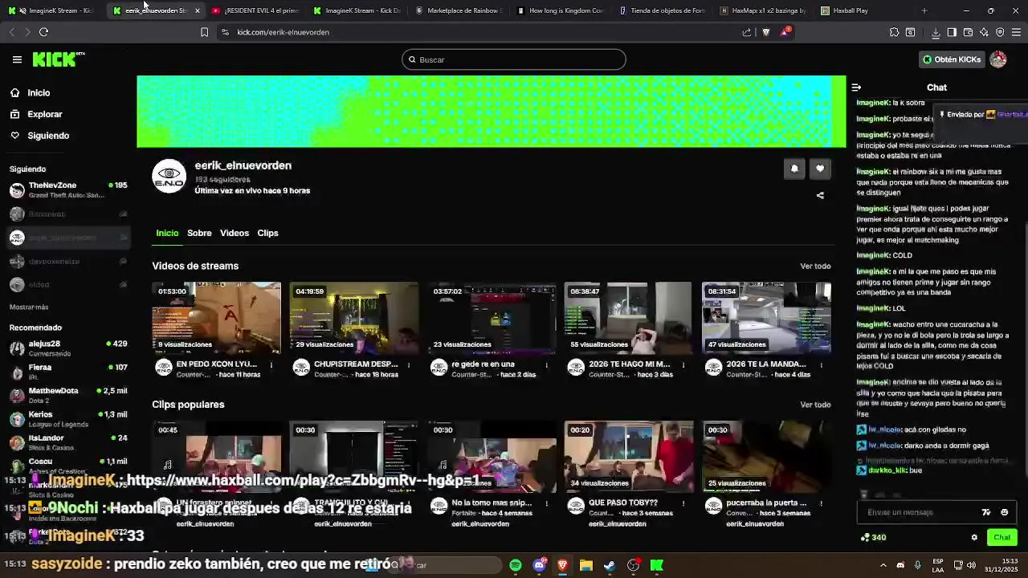Open the browser extensions puzzle icon
Viewport: 1028px width, 578px height.
coord(894,32)
